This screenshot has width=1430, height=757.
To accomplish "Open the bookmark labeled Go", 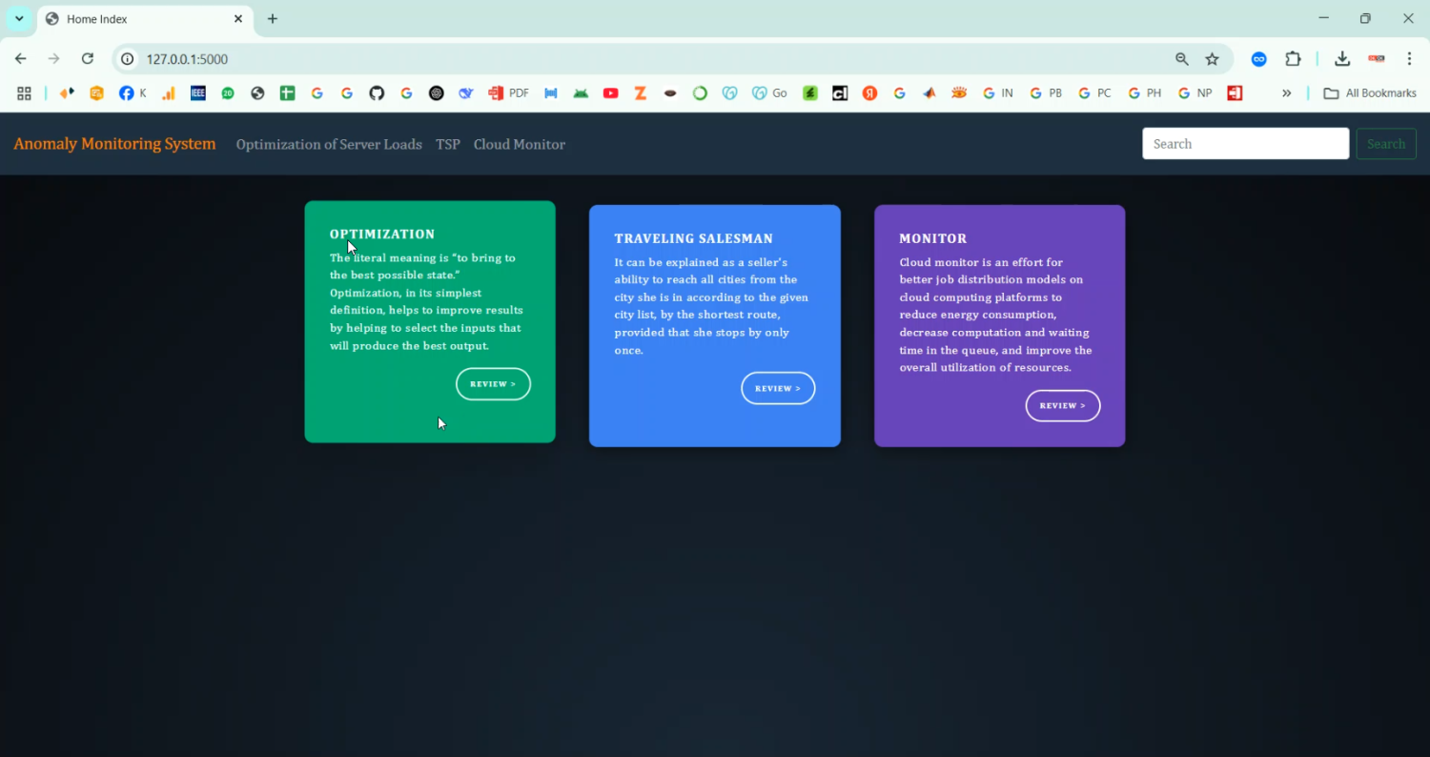I will pos(769,93).
